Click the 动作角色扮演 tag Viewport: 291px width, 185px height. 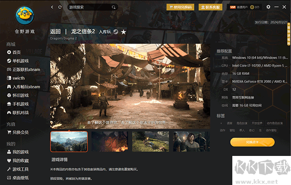[x=275, y=123]
